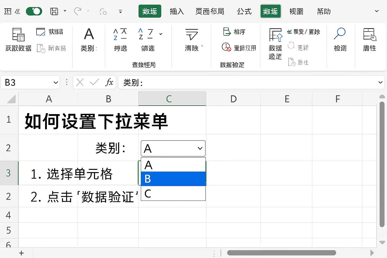Screen dimensions: 387x258
Task: Click the data validation icon
Action: pyautogui.click(x=275, y=35)
